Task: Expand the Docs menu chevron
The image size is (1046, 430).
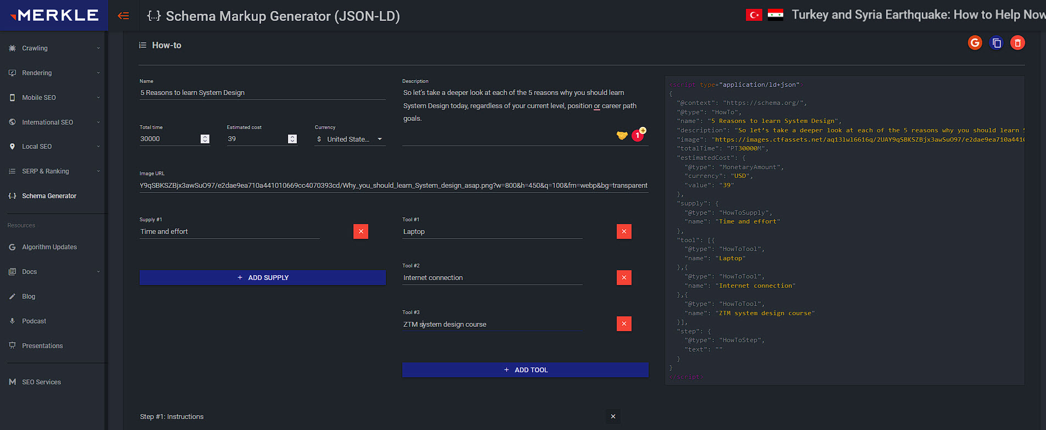Action: point(98,272)
